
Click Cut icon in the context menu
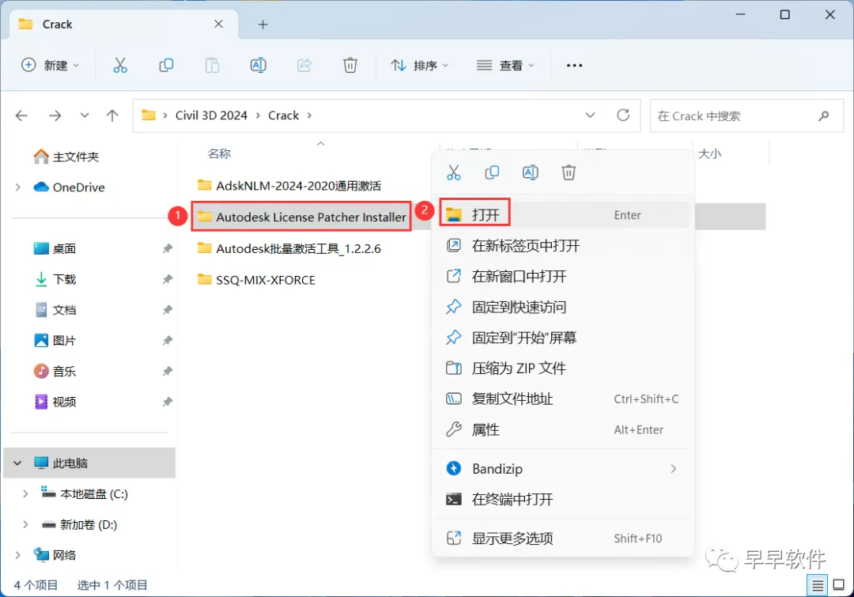pos(454,172)
